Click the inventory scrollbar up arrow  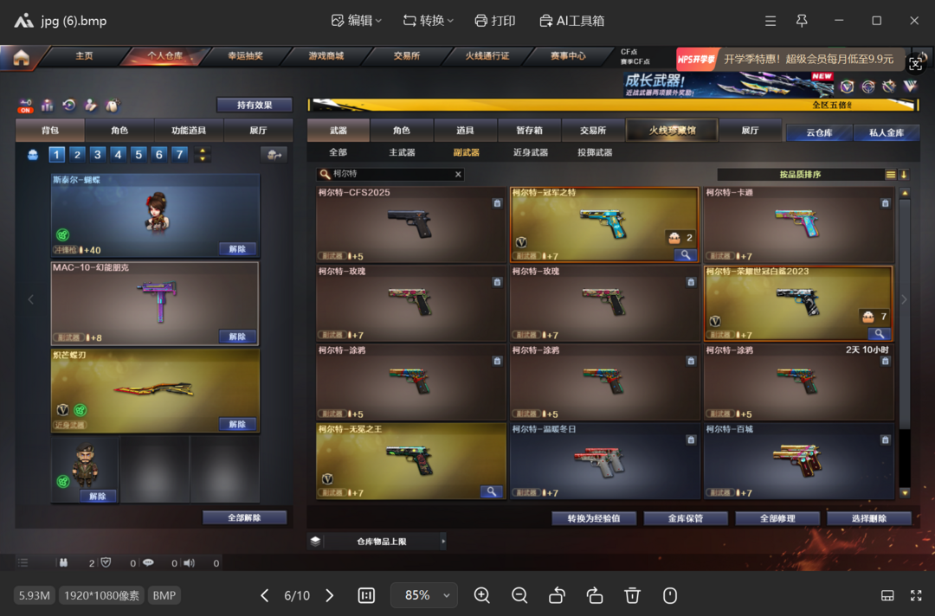[905, 193]
